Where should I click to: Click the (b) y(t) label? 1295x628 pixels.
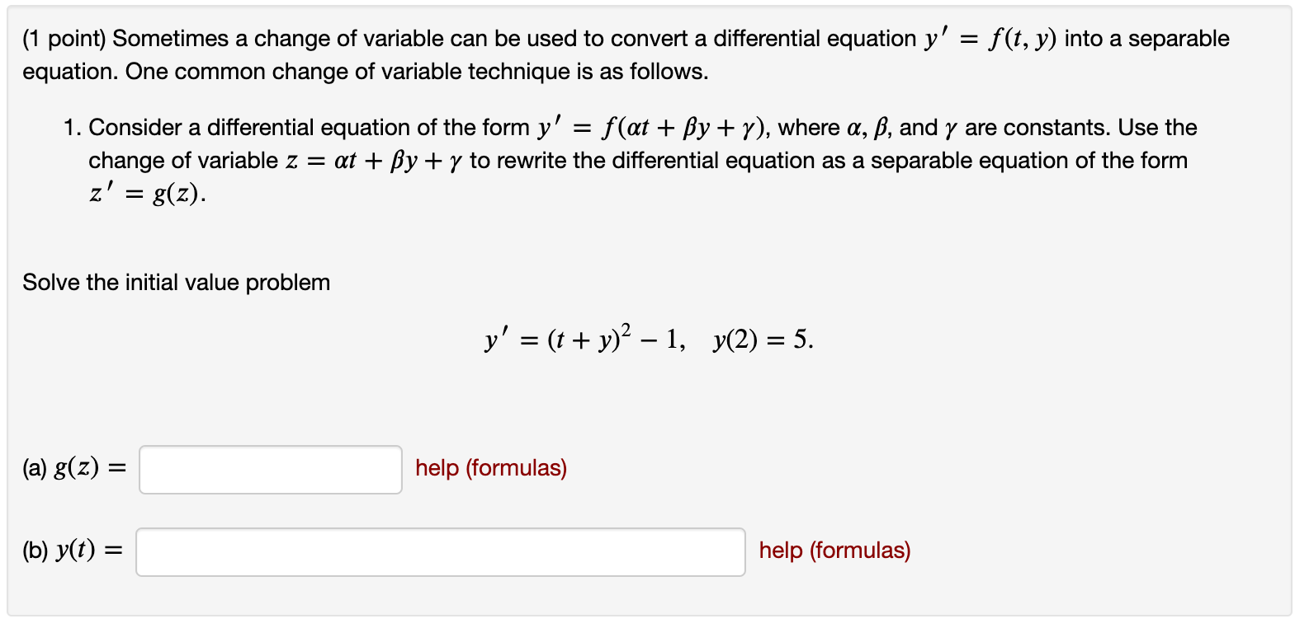pos(73,551)
